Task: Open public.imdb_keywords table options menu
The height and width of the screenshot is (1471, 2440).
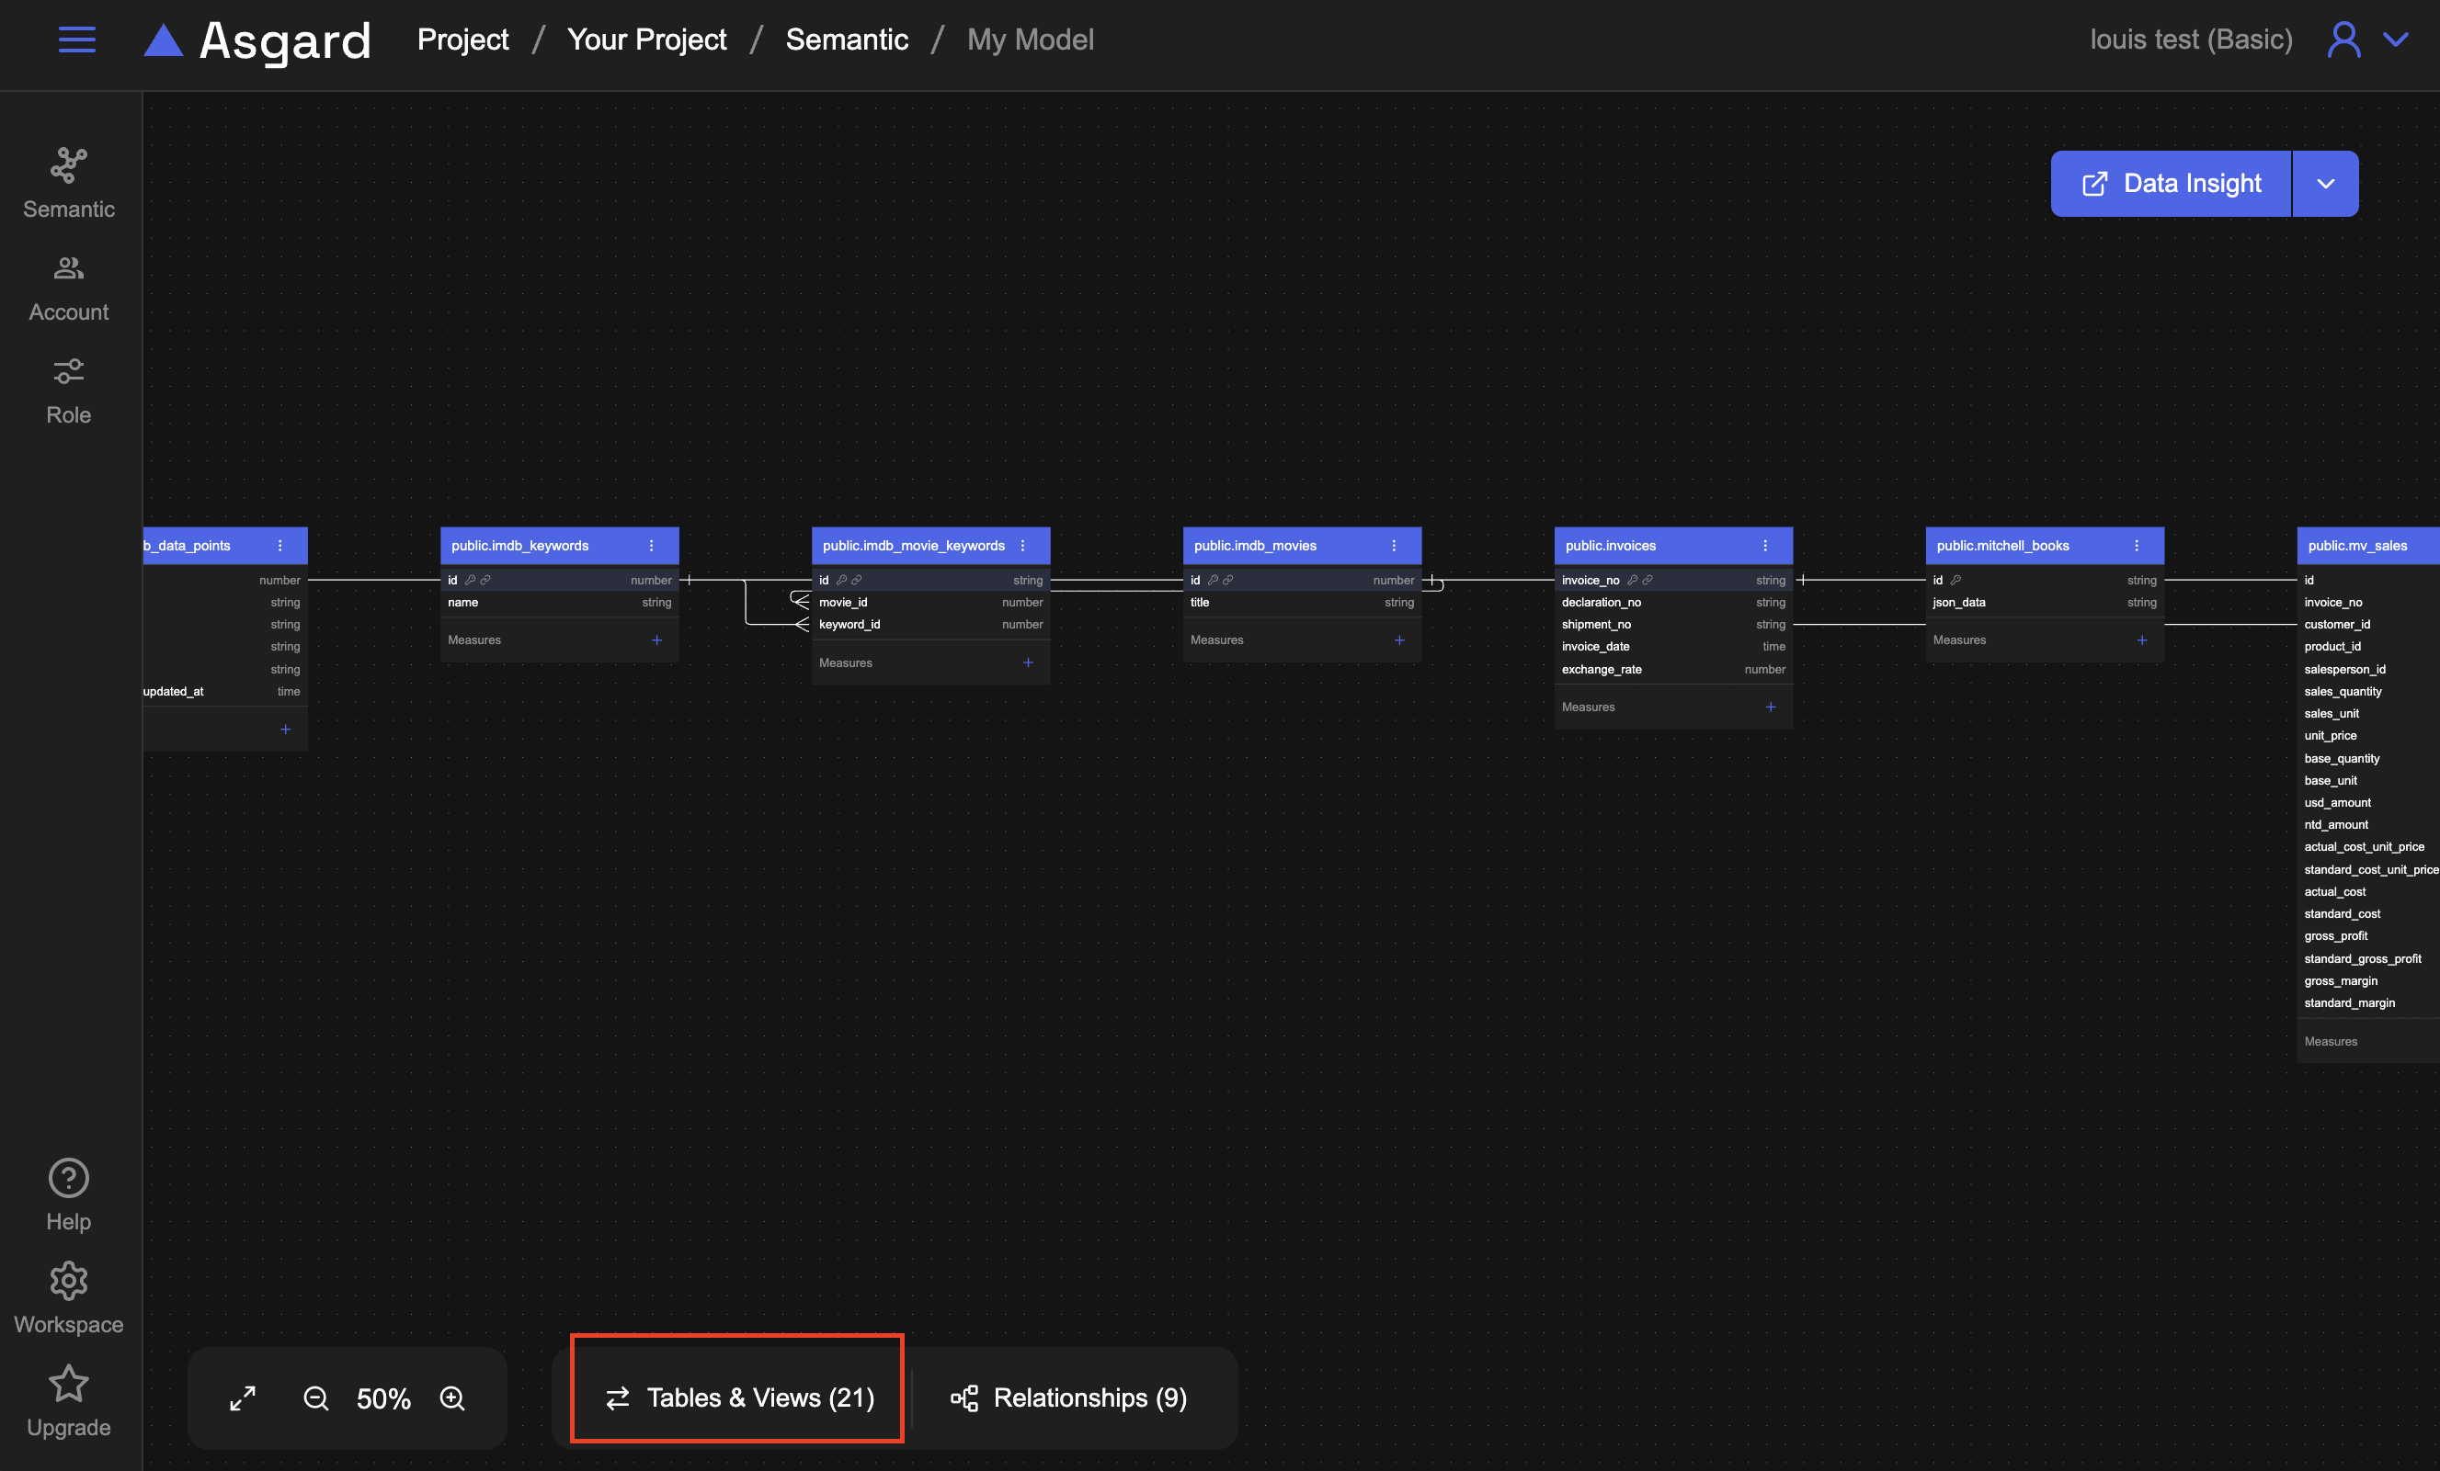Action: 651,546
